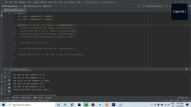This screenshot has width=191, height=107.
Task: Clear the console with the trash icon
Action: [x=9, y=91]
